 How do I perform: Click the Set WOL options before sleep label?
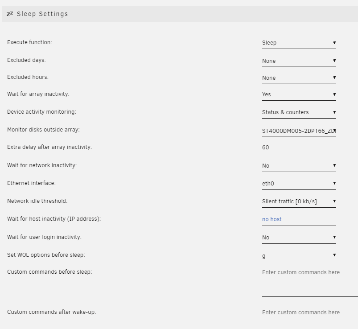coord(46,255)
